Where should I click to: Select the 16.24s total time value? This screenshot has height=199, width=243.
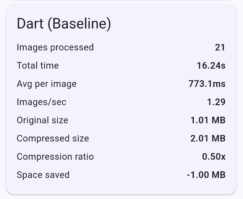(x=211, y=66)
